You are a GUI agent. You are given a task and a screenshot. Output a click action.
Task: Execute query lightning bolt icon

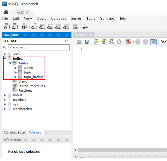pos(96,42)
